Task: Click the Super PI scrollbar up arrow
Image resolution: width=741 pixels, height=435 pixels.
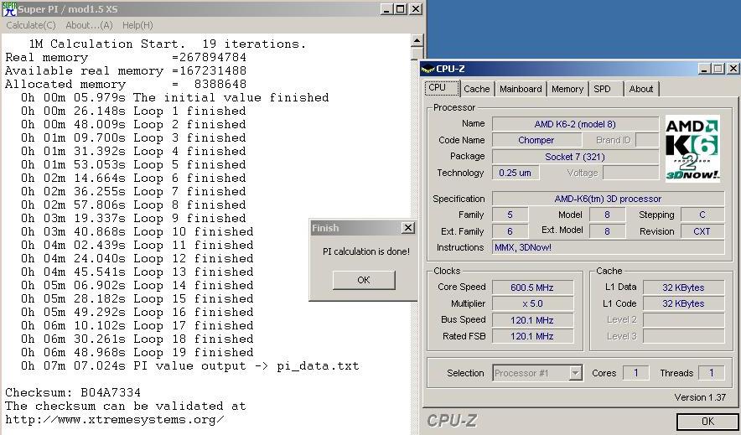Action: (417, 40)
